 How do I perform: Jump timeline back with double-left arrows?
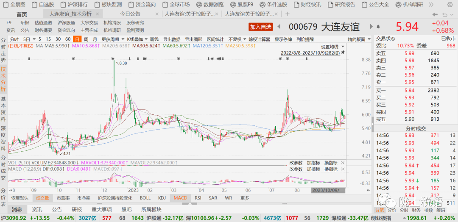click(11, 190)
